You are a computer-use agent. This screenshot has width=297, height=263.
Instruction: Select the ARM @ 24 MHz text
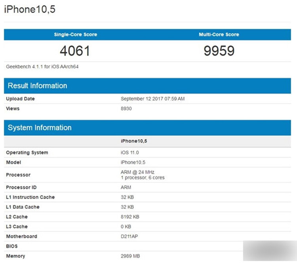click(137, 172)
